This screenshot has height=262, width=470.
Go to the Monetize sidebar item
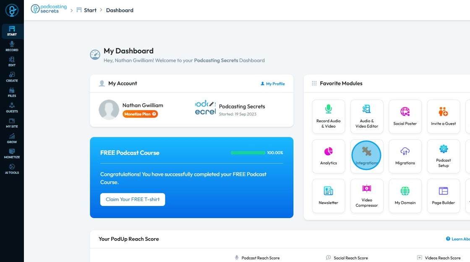12,154
